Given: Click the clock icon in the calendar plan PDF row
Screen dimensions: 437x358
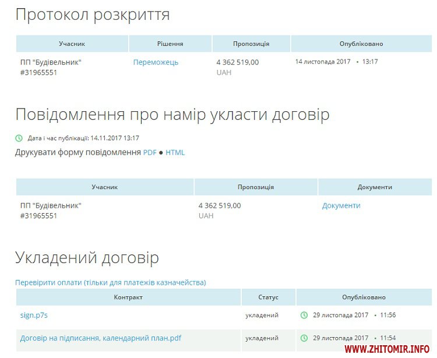Looking at the screenshot, I should (304, 338).
